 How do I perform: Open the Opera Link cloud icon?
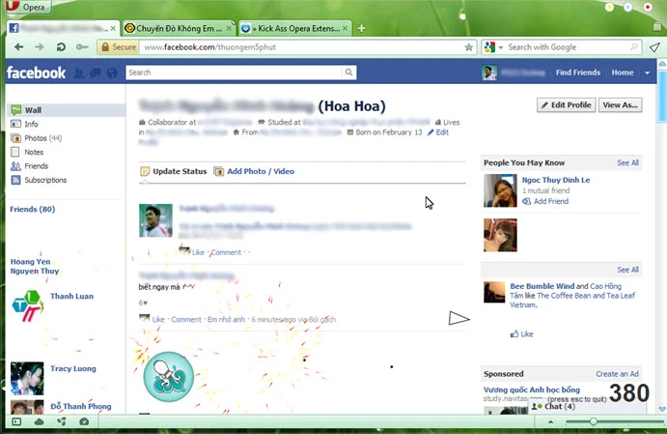tap(39, 421)
